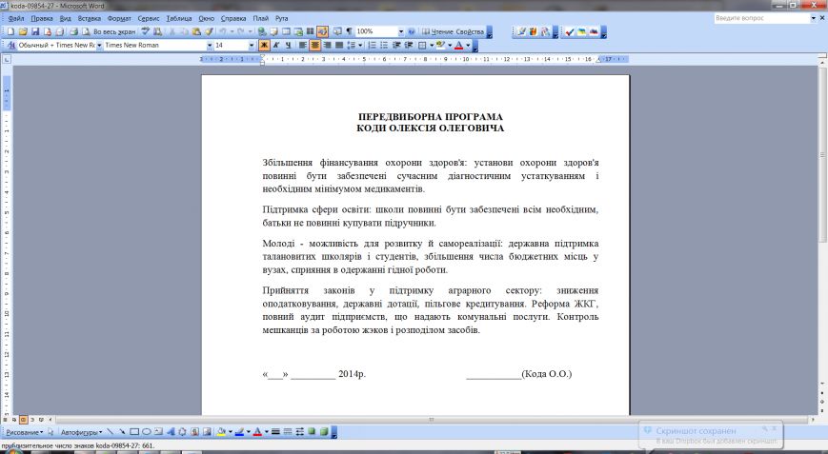The height and width of the screenshot is (454, 828).
Task: Insert a hyperlink with the globe icon
Action: click(x=261, y=31)
